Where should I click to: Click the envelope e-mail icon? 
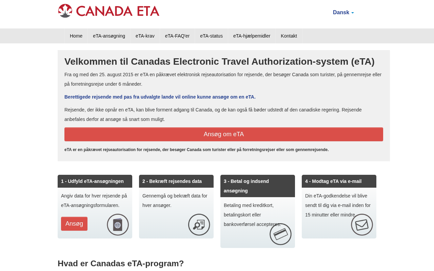pyautogui.click(x=362, y=225)
